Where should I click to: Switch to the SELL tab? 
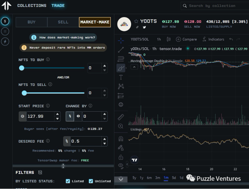pyautogui.click(x=63, y=22)
